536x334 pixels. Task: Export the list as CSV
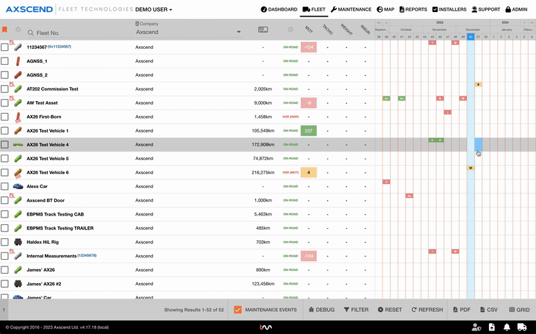click(488, 310)
